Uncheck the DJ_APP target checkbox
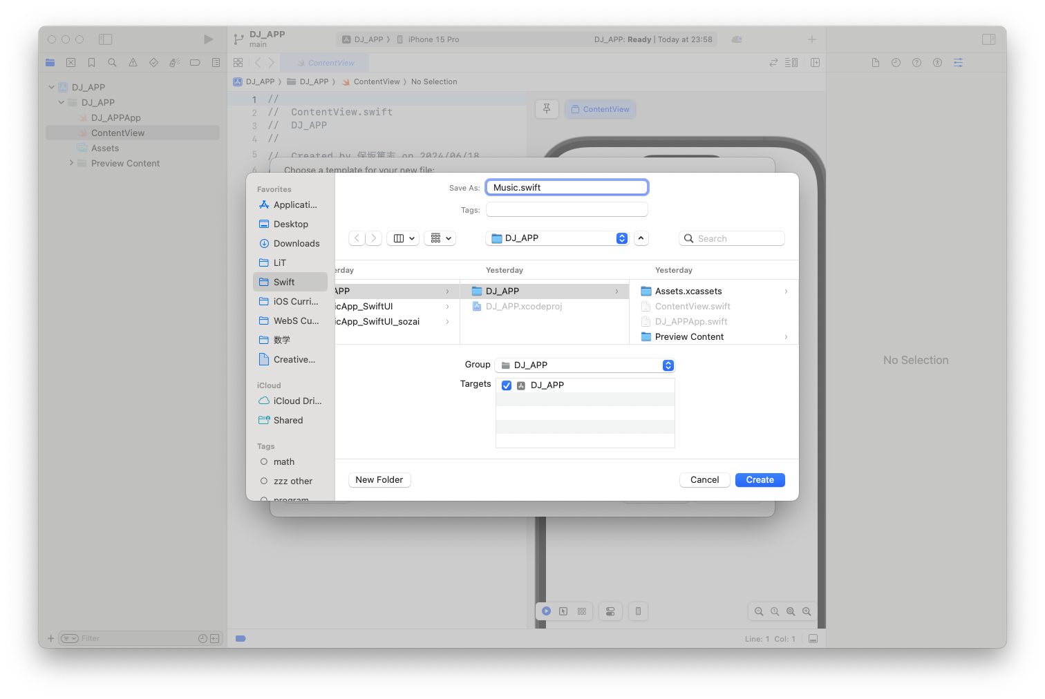The height and width of the screenshot is (699, 1045). click(507, 385)
